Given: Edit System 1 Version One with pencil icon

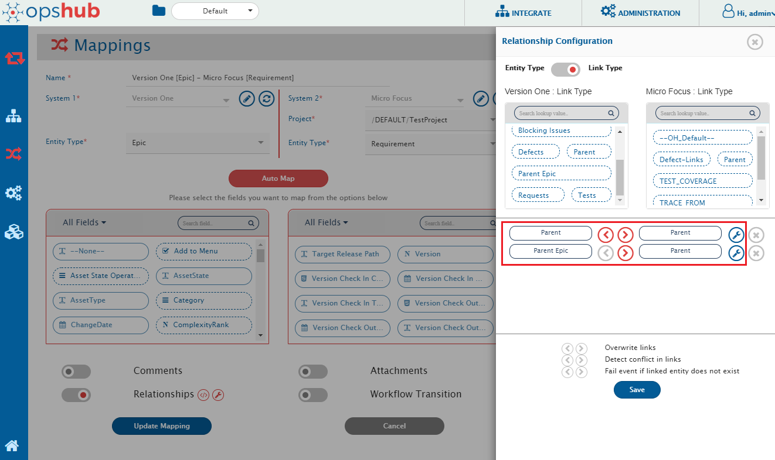Looking at the screenshot, I should pos(247,99).
